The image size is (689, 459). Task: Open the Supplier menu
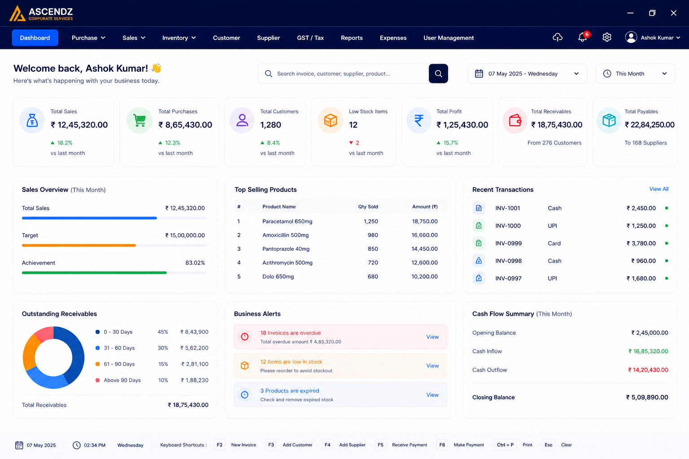[x=268, y=38]
